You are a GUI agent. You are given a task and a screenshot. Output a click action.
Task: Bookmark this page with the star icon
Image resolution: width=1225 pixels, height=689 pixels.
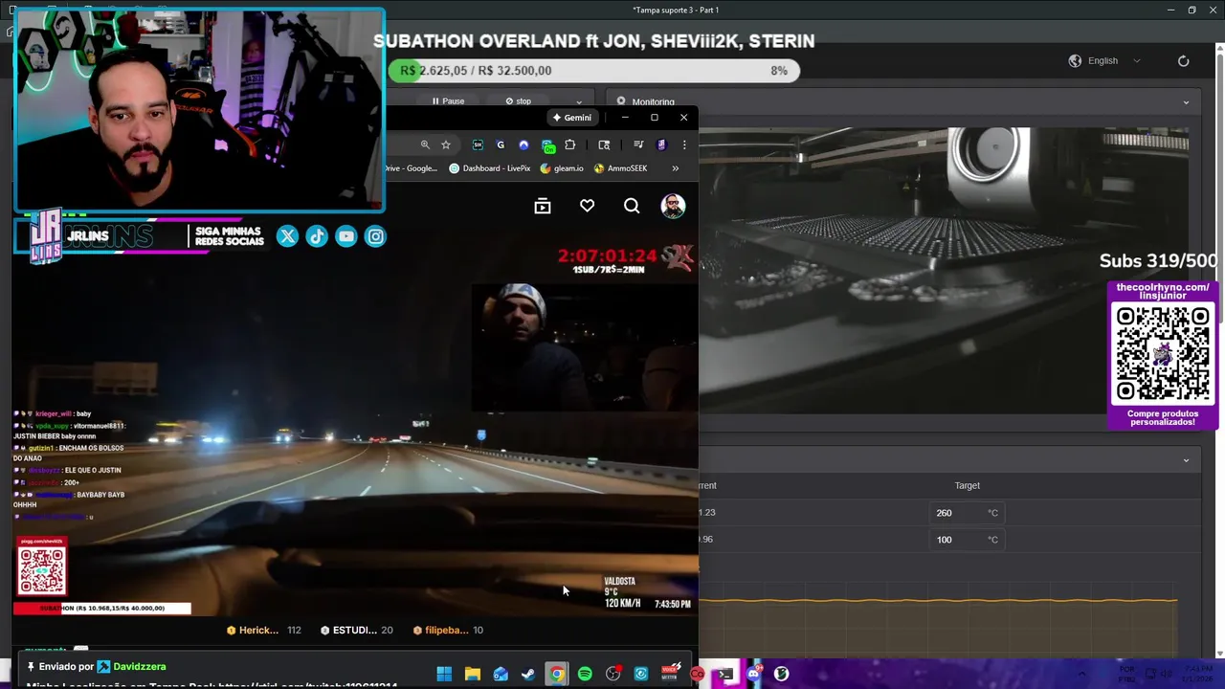(x=446, y=144)
